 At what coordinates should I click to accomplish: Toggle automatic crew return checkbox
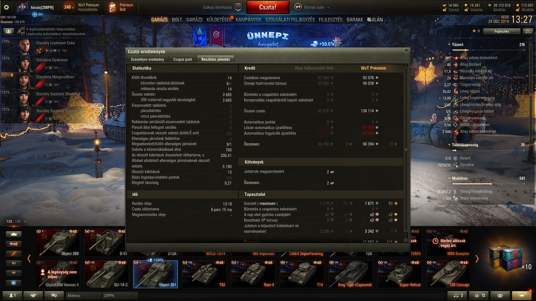pyautogui.click(x=23, y=34)
